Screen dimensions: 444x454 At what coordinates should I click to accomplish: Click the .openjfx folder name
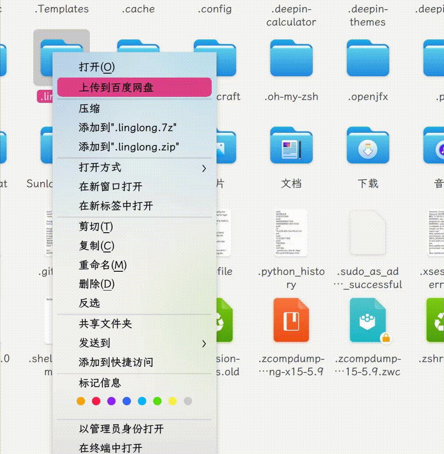pyautogui.click(x=368, y=96)
